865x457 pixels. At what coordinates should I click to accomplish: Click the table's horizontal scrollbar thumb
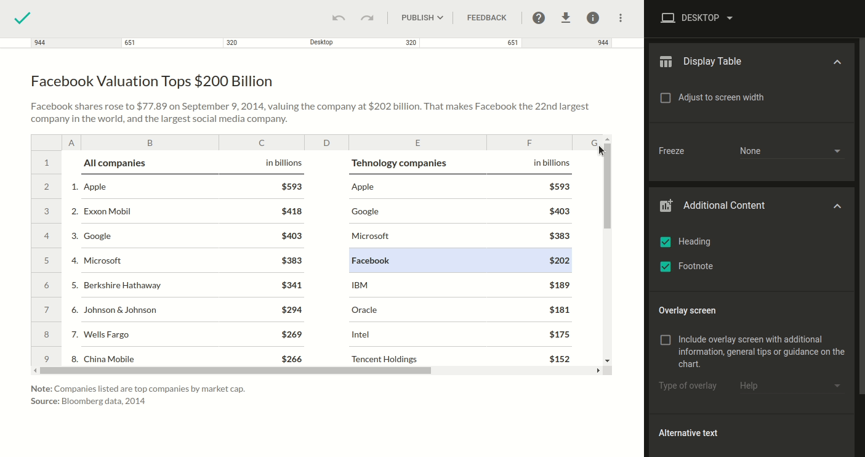[x=235, y=370]
